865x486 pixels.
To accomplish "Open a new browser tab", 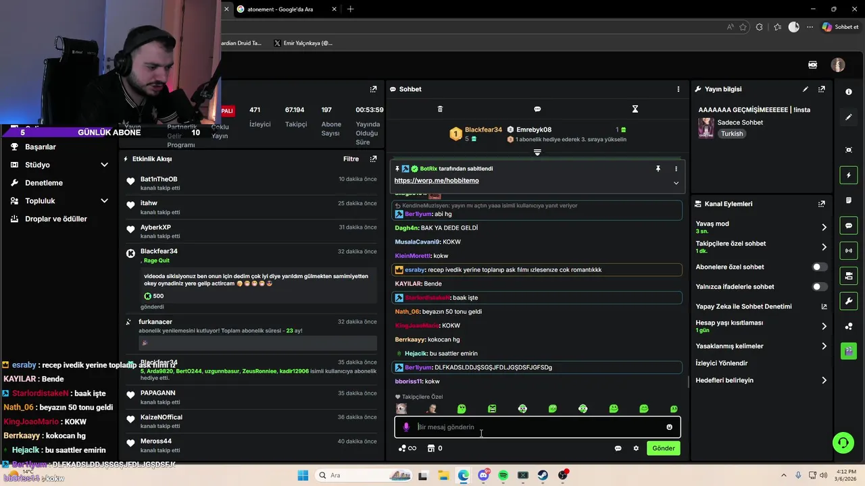I will pos(350,9).
